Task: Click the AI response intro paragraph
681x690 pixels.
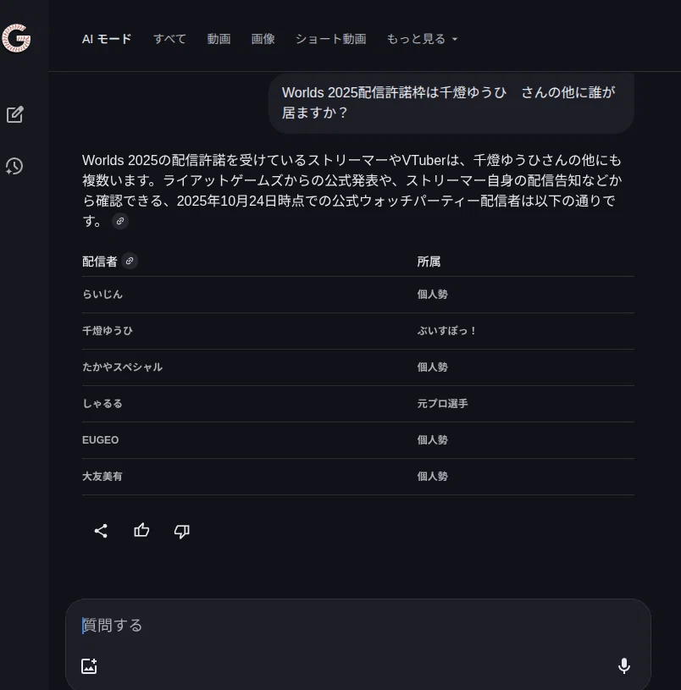Action: point(352,190)
